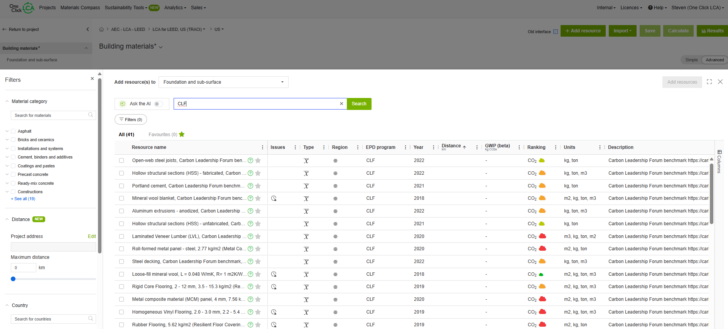Click the Maximum distance slider handle
Screen dimensions: 728x329
click(x=13, y=279)
